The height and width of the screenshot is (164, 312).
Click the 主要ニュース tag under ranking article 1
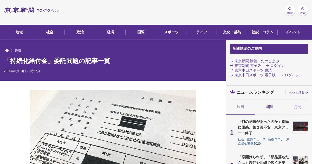click(256, 139)
